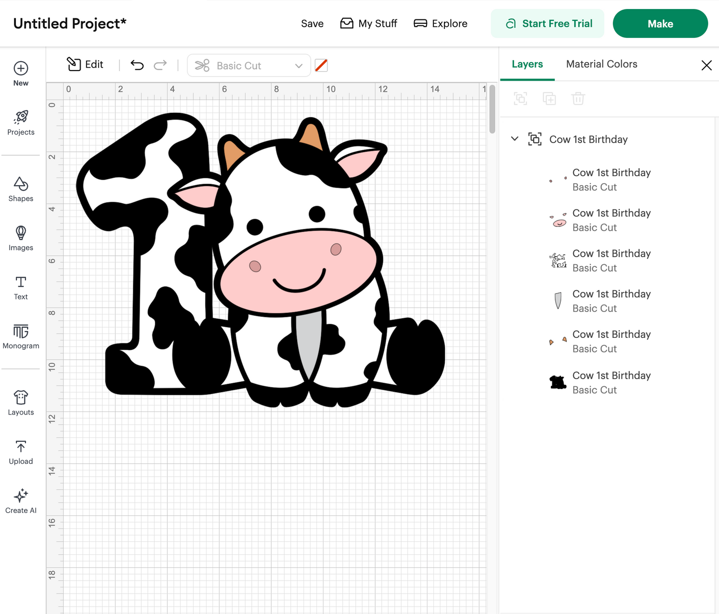Click Start Free Trial button
719x614 pixels.
pos(547,23)
